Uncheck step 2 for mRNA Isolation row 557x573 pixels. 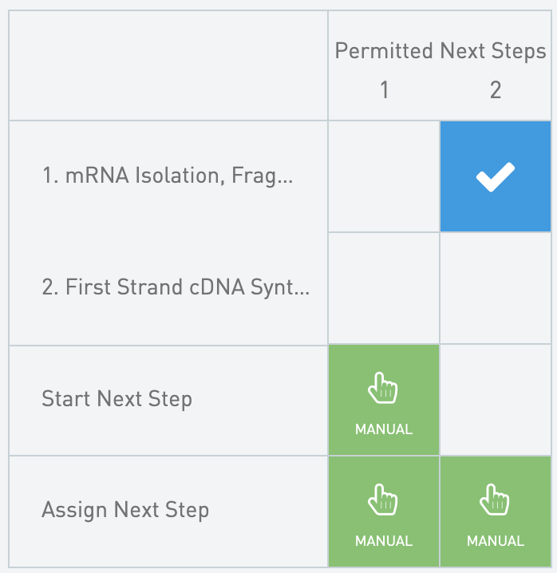495,176
